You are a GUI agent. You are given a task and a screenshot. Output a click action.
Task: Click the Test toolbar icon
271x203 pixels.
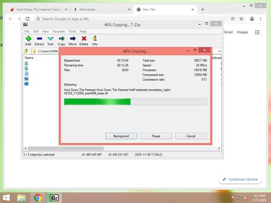pyautogui.click(x=51, y=39)
